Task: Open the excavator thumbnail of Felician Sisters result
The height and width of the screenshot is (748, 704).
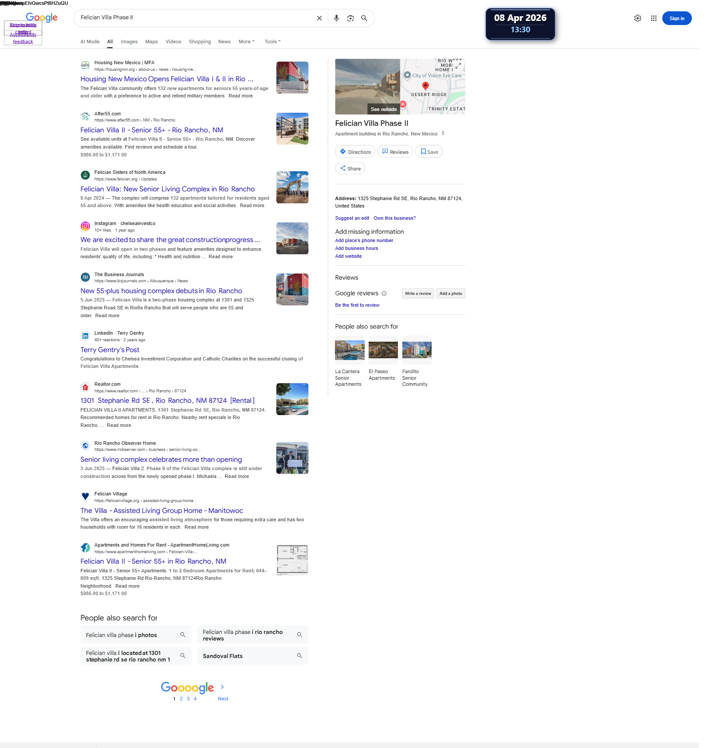Action: pyautogui.click(x=293, y=187)
